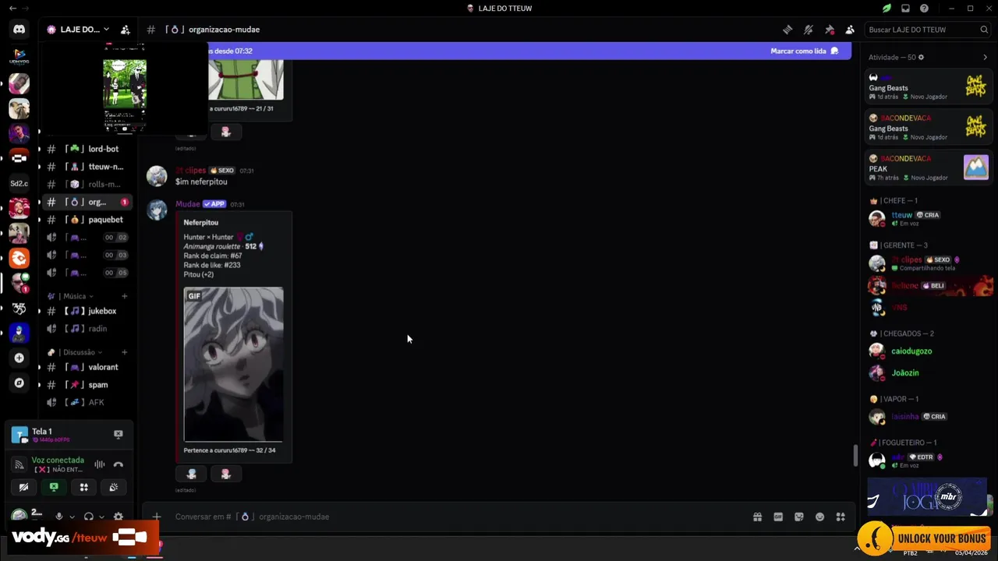
Task: Click tteuw under CHEFE in member list
Action: click(x=902, y=215)
